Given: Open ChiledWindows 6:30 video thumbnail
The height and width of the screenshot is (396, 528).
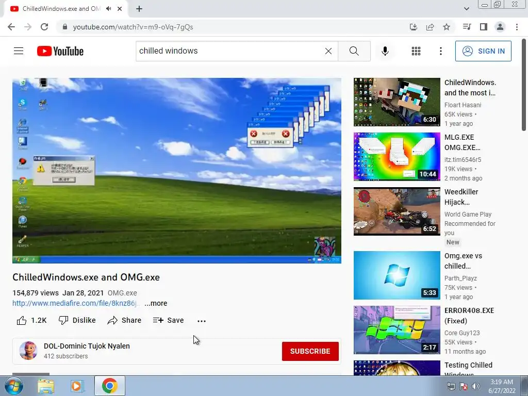Looking at the screenshot, I should pos(397,102).
